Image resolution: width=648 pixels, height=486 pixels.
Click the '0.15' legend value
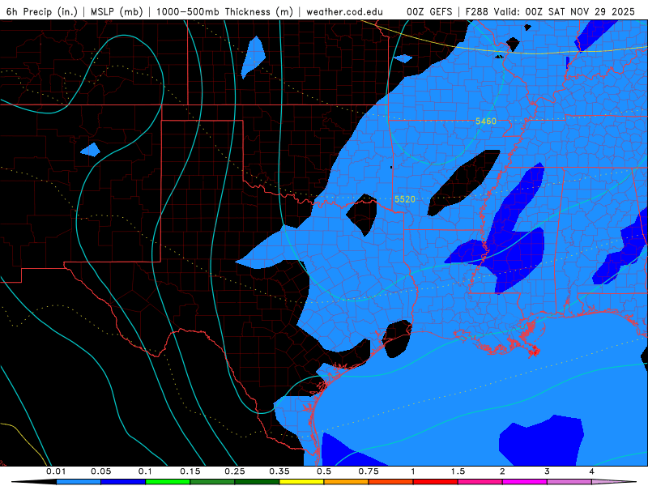190,471
